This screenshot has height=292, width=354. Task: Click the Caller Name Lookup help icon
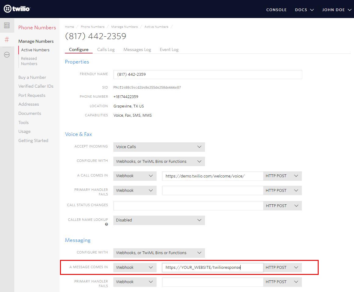pos(106,224)
